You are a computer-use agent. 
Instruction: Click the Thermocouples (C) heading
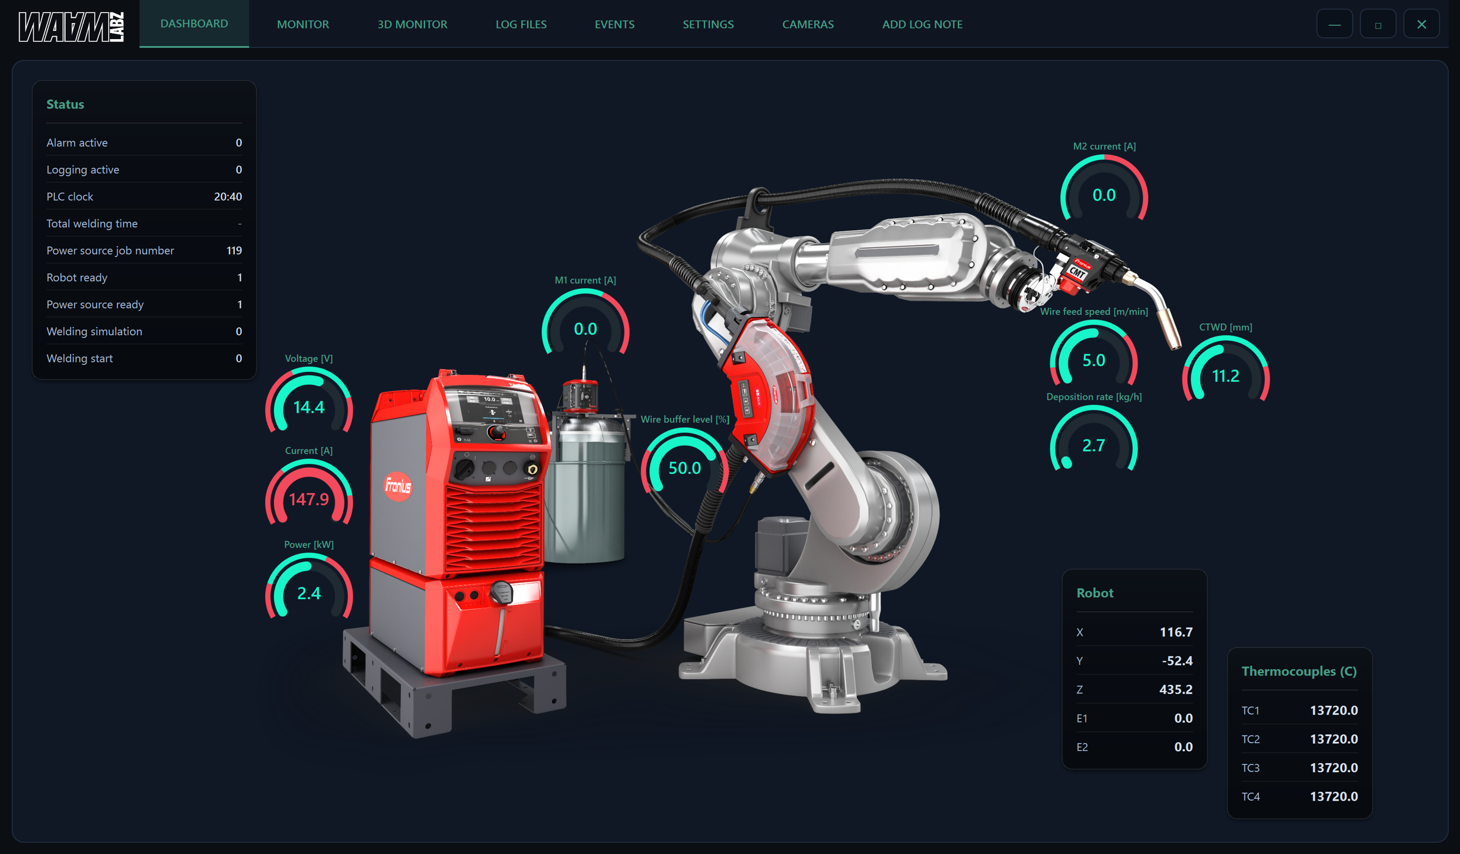click(x=1299, y=671)
